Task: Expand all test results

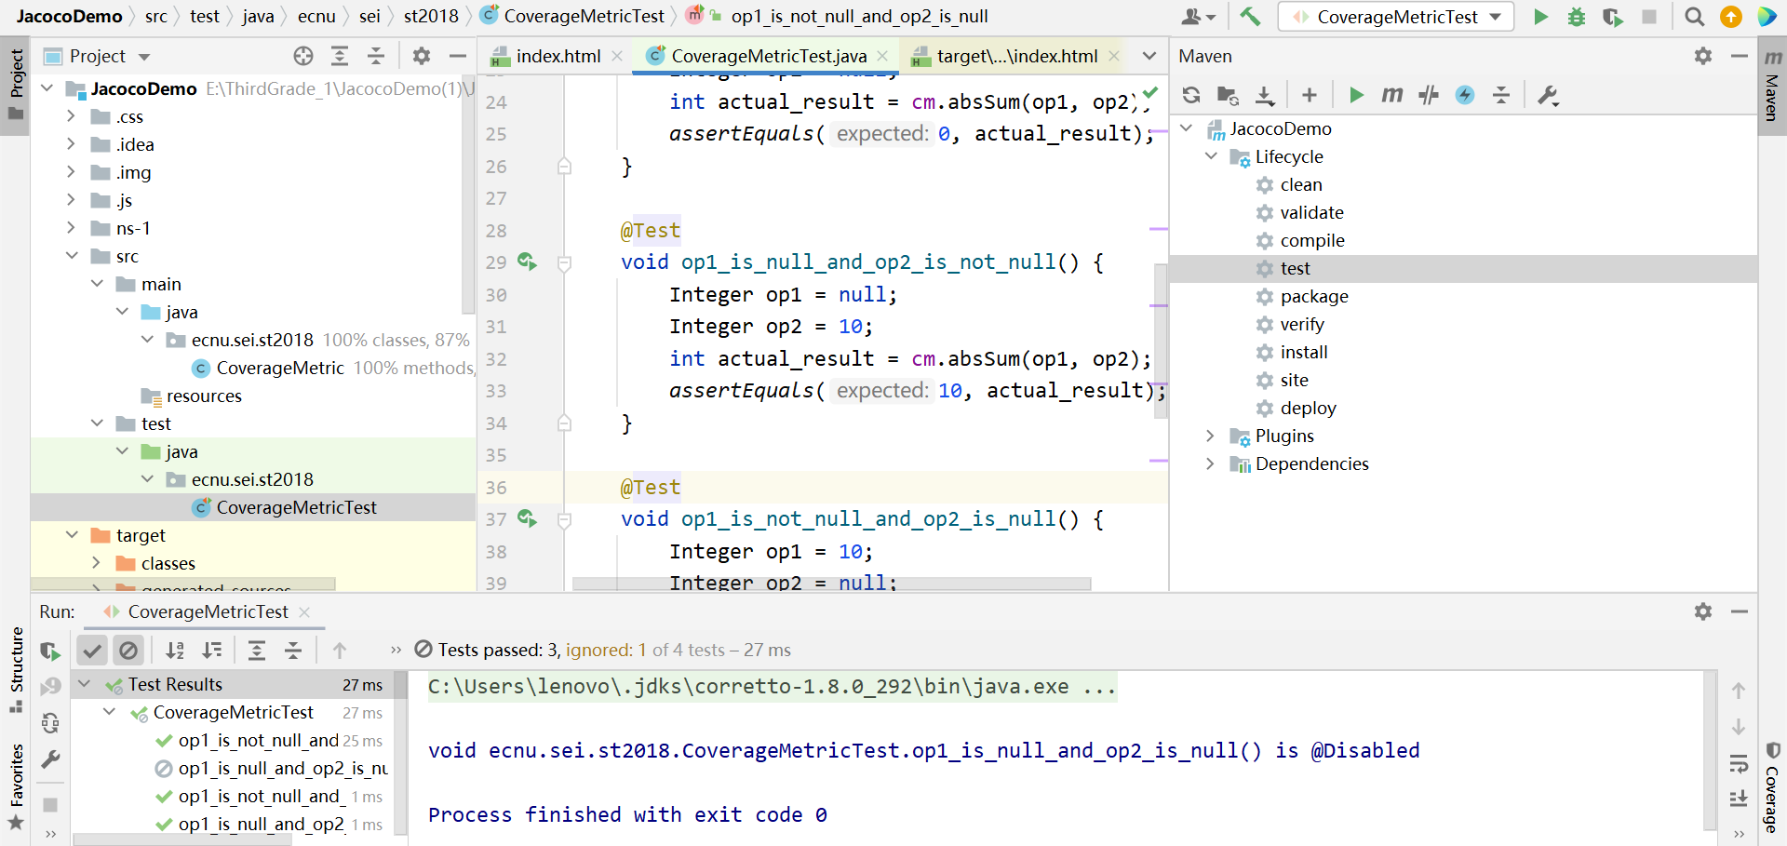Action: (257, 651)
